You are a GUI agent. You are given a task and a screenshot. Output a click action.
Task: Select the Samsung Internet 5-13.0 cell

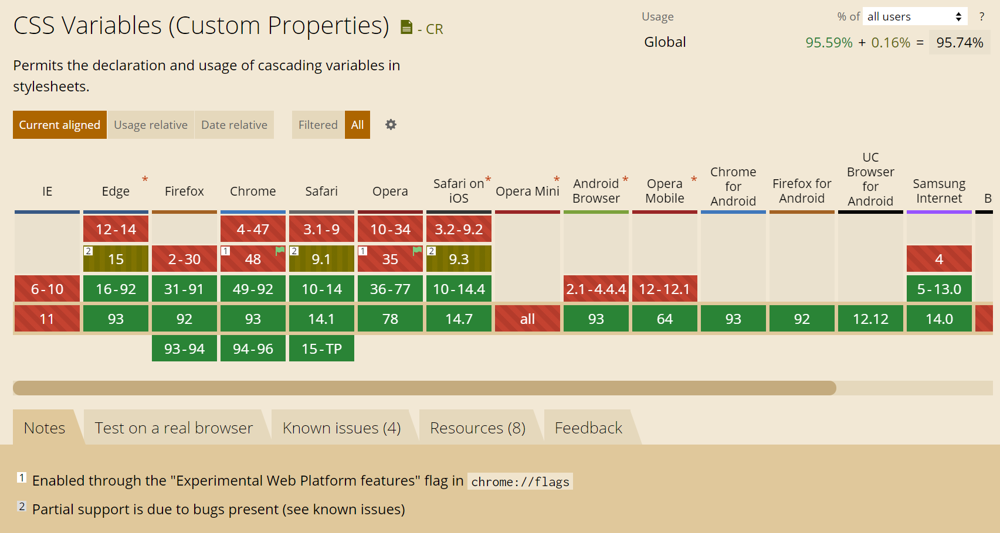tap(939, 289)
